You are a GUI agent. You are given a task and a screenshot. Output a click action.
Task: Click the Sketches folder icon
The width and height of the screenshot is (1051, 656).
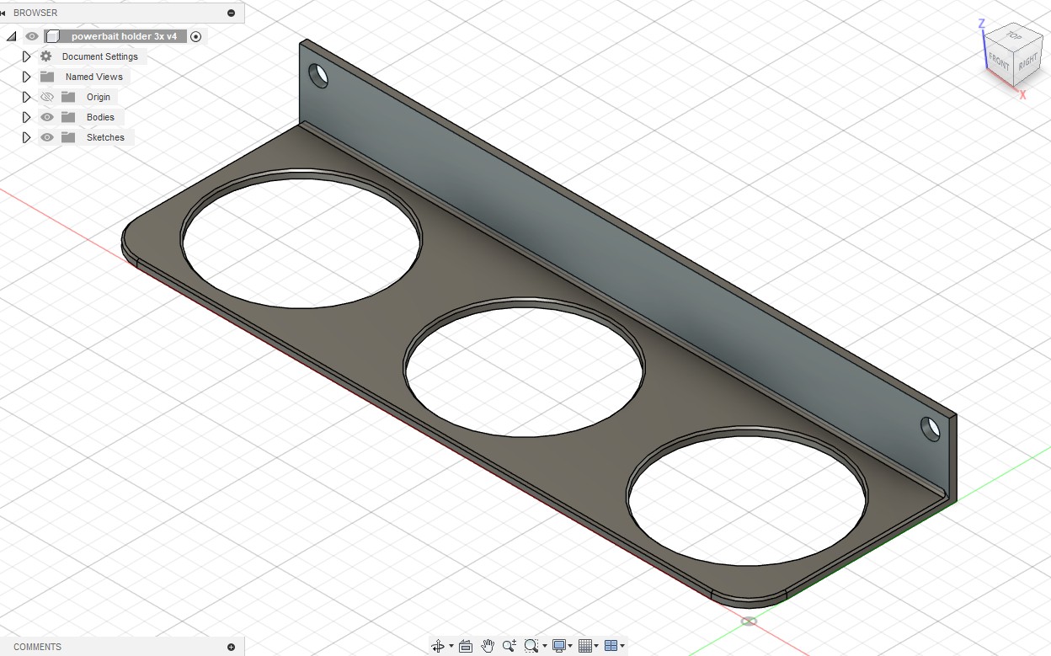pos(68,137)
